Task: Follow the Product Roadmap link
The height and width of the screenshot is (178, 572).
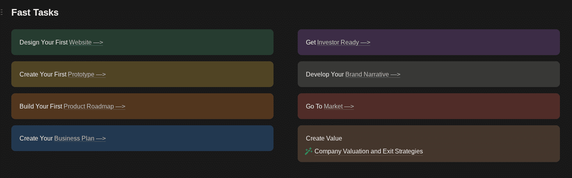Action: (89, 106)
